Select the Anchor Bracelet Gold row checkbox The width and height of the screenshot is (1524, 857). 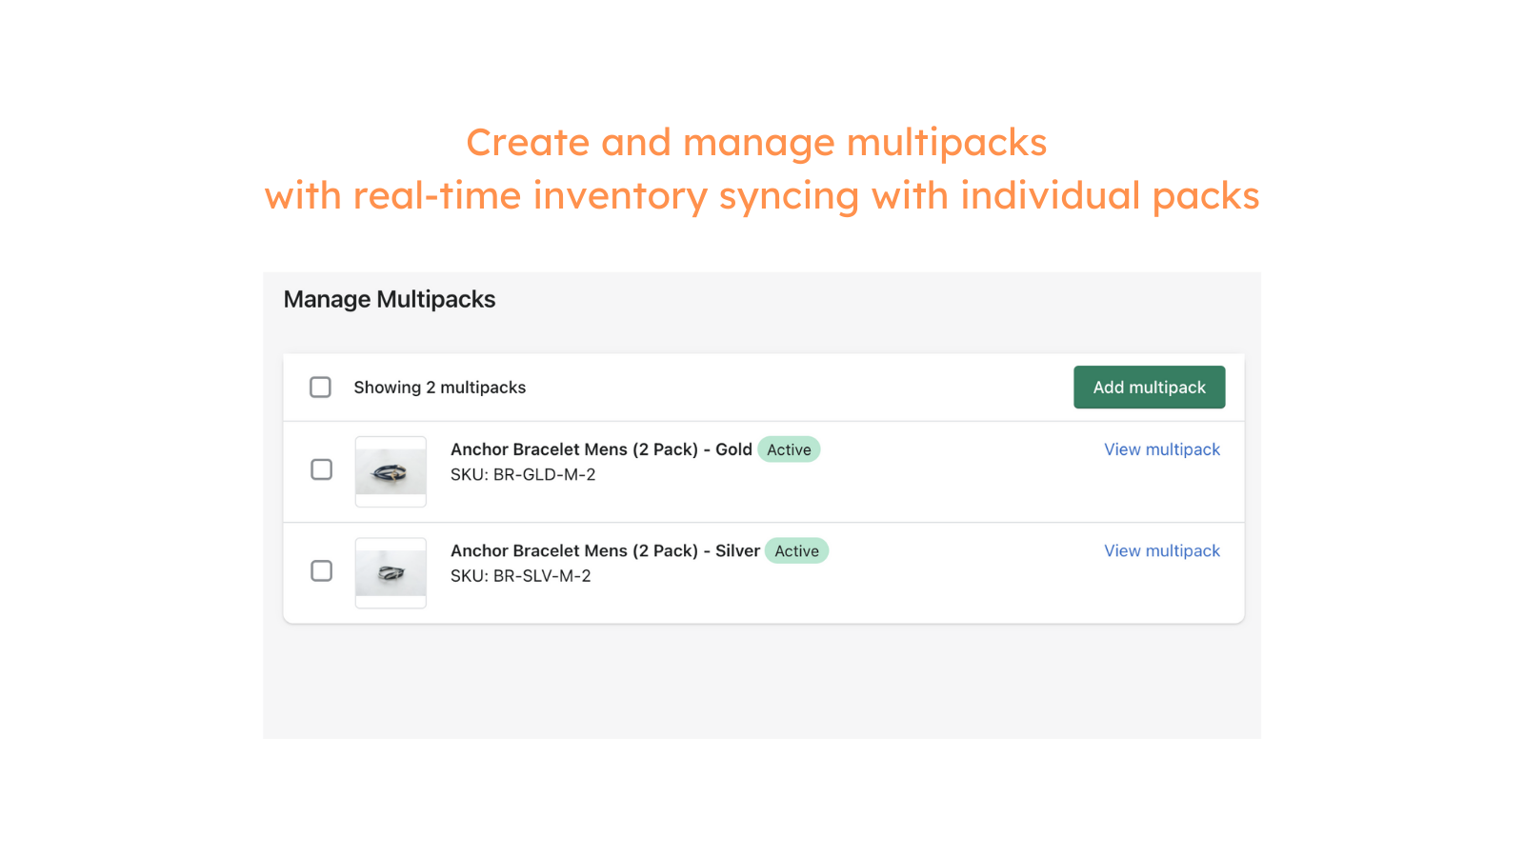[321, 469]
